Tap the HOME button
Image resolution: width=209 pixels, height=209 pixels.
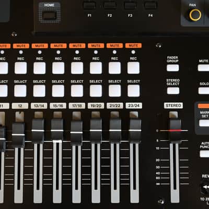(x=50, y=16)
